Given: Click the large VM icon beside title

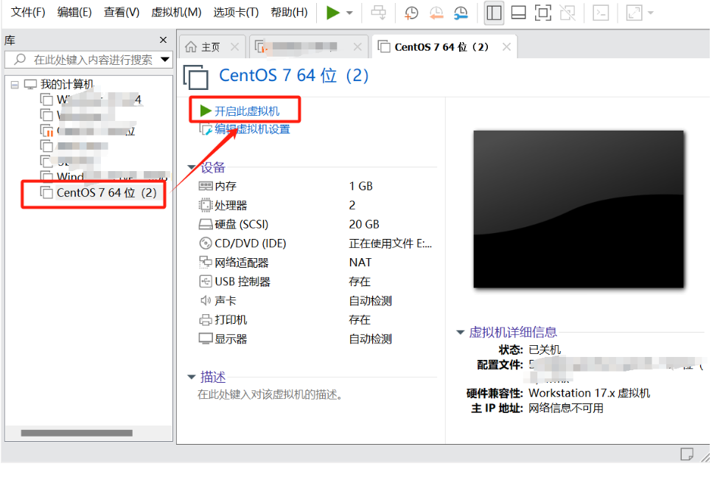Looking at the screenshot, I should (x=196, y=77).
